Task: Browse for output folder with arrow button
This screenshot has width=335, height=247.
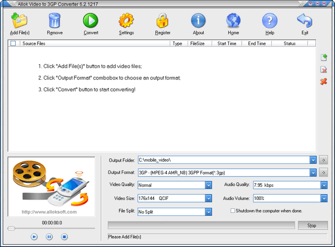Action: coord(323,160)
